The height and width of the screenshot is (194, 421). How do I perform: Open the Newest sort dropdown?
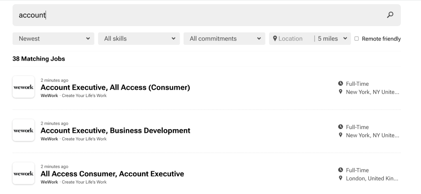53,39
